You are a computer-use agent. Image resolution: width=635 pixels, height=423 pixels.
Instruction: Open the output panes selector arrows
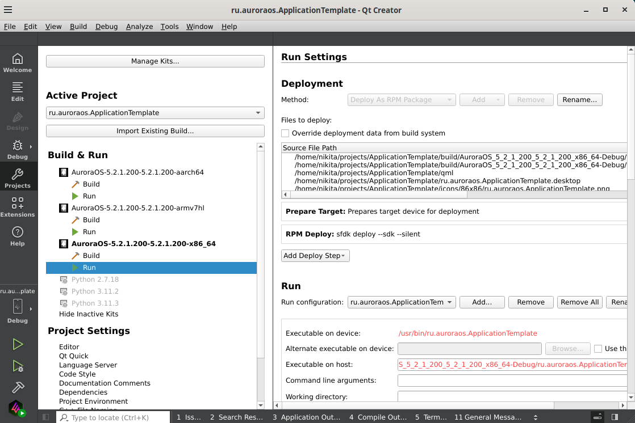pos(536,417)
